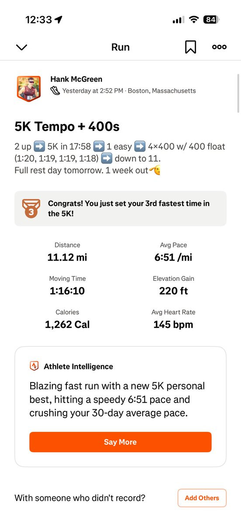Tap the running shoe icon beside the timestamp
This screenshot has width=241, height=524.
pos(55,91)
